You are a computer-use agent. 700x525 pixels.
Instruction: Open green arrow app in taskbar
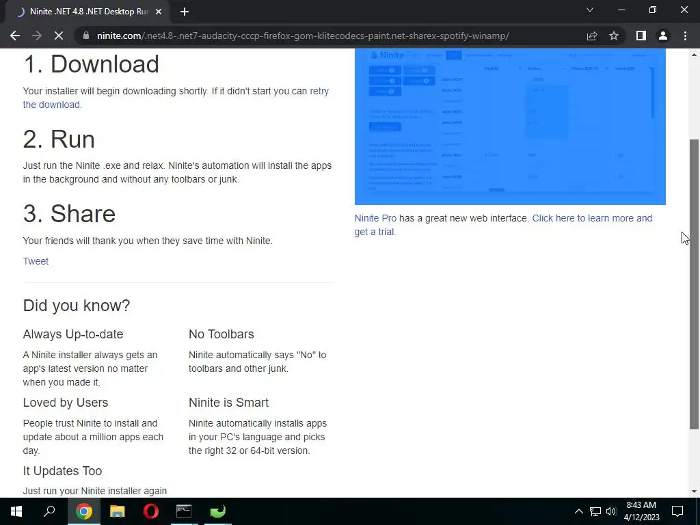tap(218, 511)
